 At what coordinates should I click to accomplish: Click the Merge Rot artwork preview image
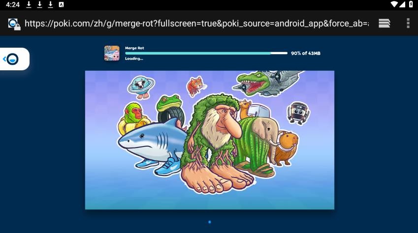pos(210,140)
